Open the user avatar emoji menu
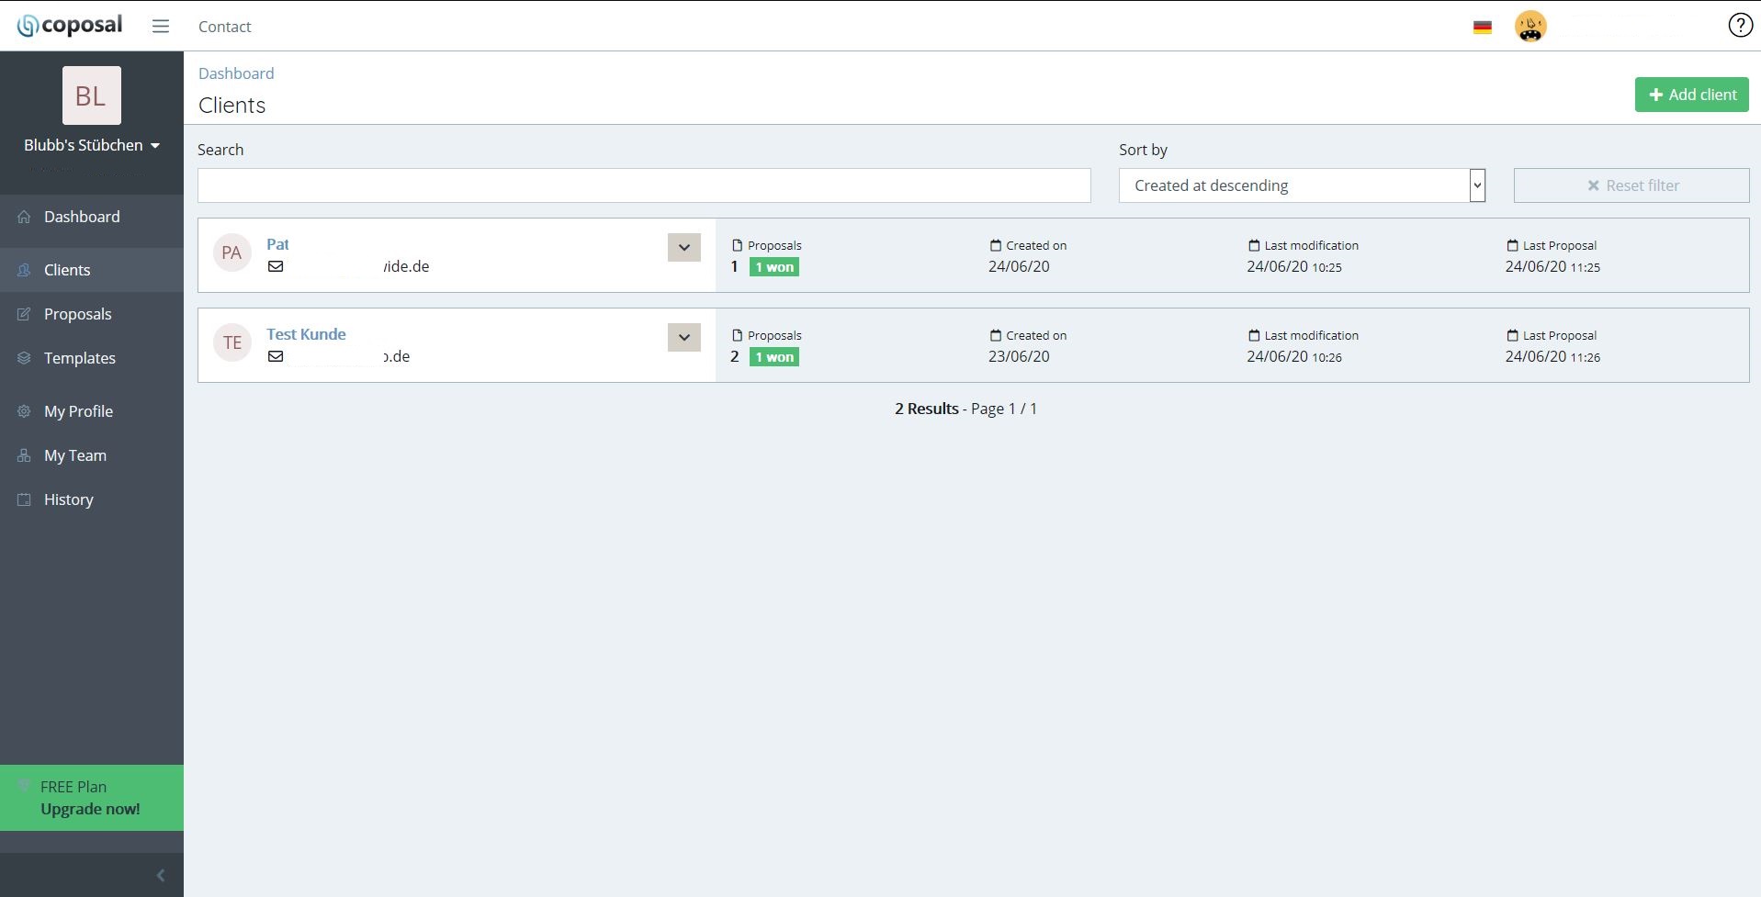The height and width of the screenshot is (897, 1761). point(1530,27)
